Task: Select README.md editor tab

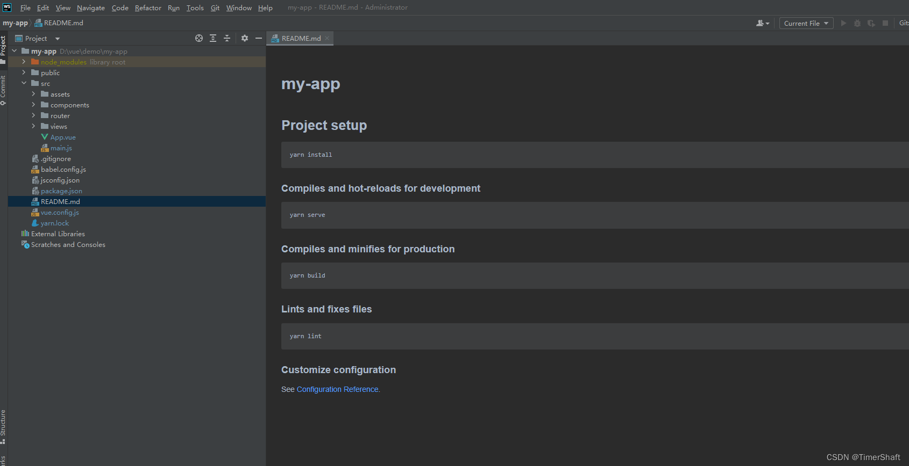Action: tap(300, 38)
